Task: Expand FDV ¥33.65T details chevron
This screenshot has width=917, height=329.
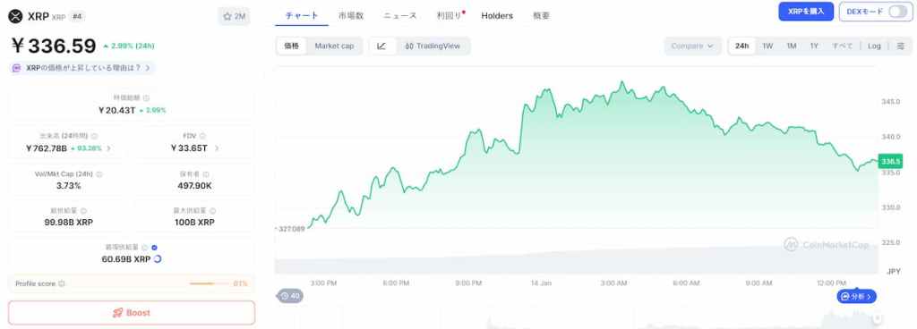Action: 217,148
